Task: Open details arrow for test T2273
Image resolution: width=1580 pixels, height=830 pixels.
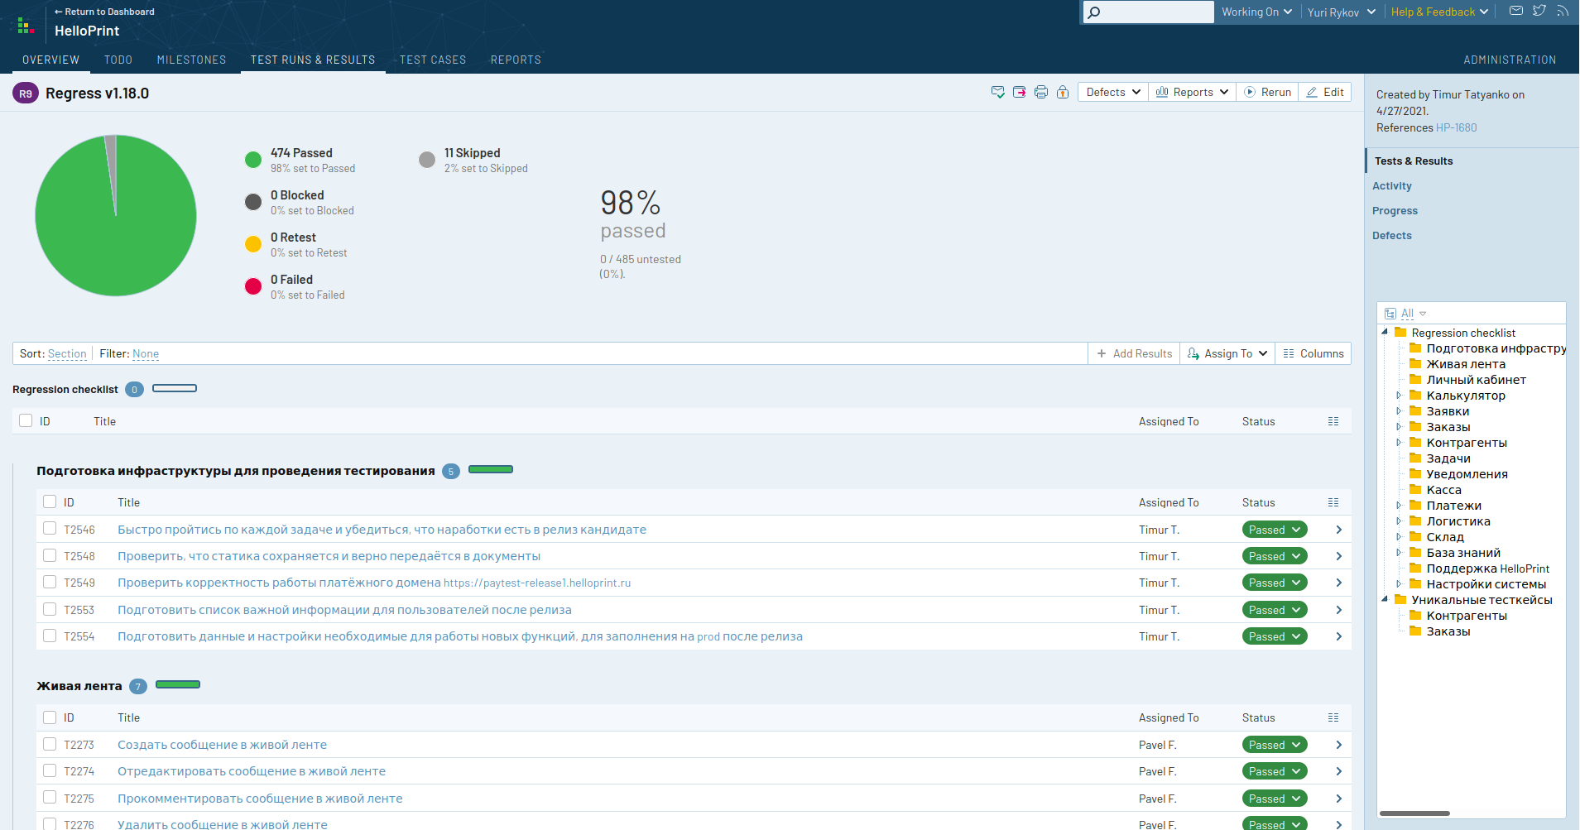Action: 1338,745
